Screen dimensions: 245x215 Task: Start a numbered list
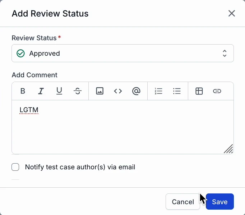tap(158, 91)
